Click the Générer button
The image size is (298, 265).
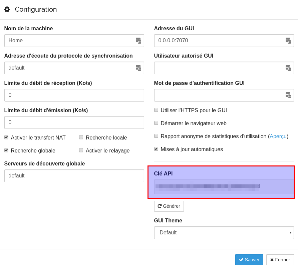tap(169, 206)
